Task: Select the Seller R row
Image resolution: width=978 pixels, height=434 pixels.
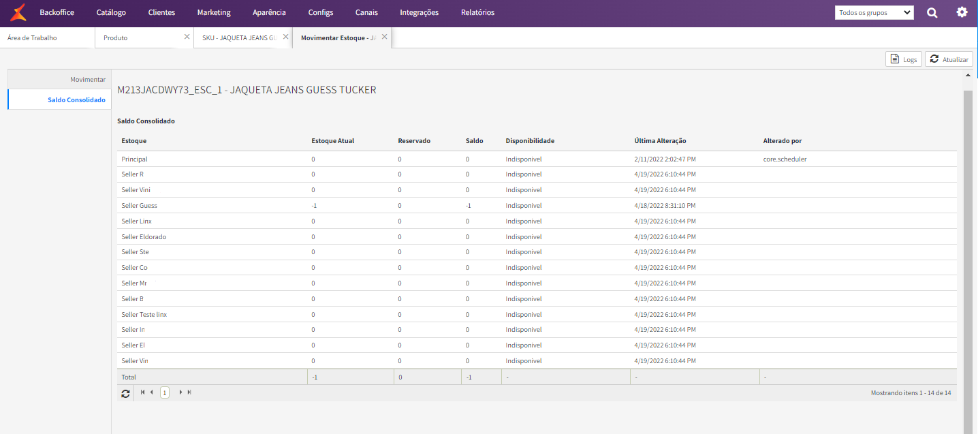Action: [537, 174]
